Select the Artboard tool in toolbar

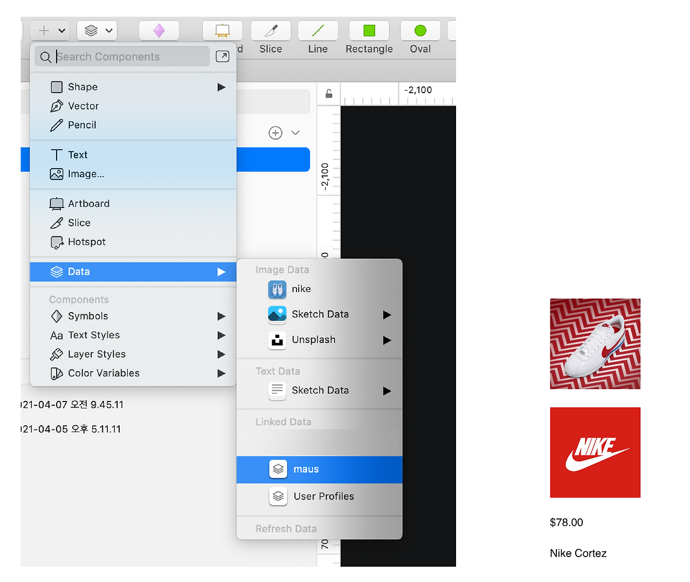coord(222,31)
